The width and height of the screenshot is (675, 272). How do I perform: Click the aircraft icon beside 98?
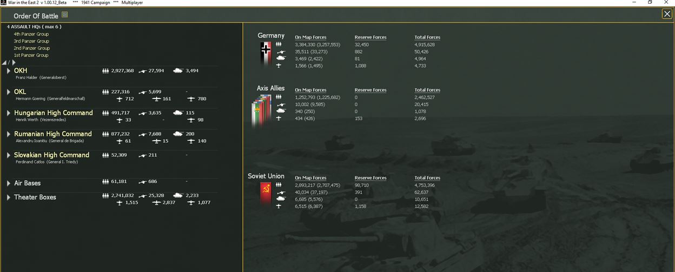(x=191, y=120)
